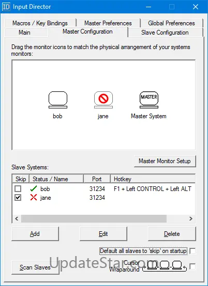The height and width of the screenshot is (286, 208).
Task: Select the bob monitor icon
Action: (x=58, y=100)
